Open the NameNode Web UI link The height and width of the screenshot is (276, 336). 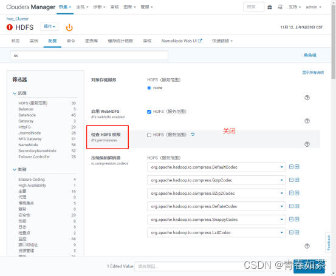[182, 41]
